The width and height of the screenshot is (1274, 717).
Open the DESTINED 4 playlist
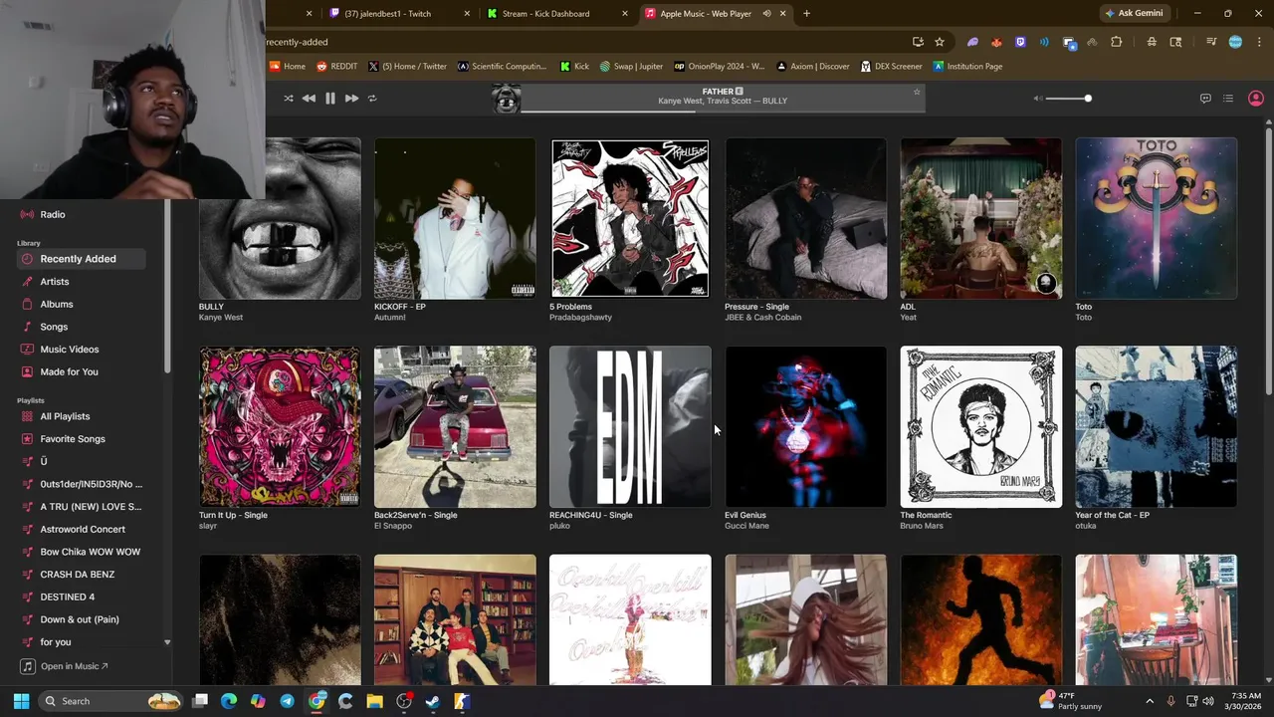[x=68, y=597]
